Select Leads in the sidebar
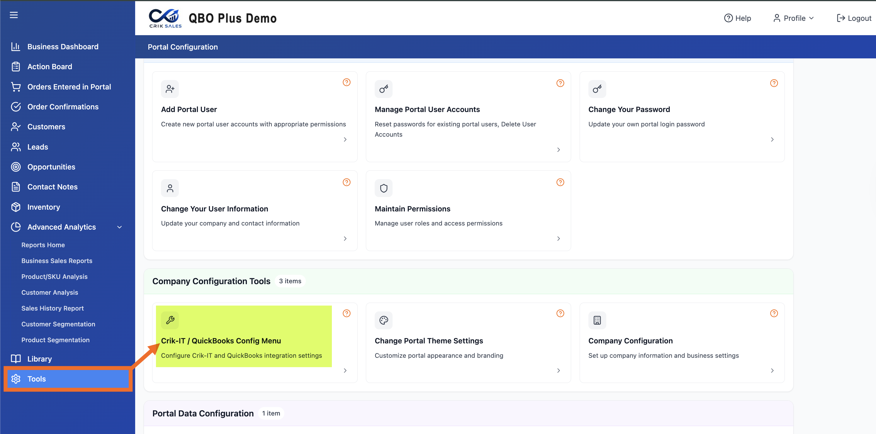Viewport: 876px width, 434px height. pos(38,147)
